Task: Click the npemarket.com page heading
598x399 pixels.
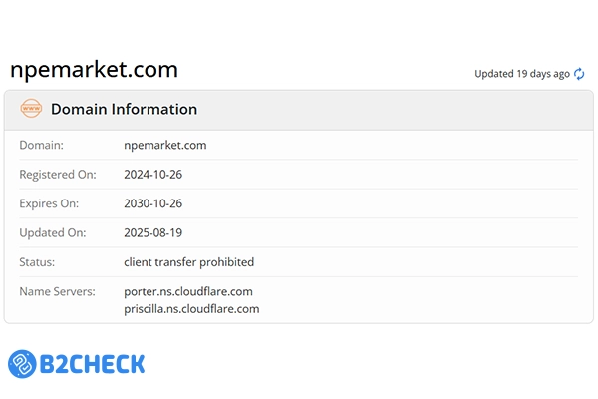Action: [x=94, y=70]
